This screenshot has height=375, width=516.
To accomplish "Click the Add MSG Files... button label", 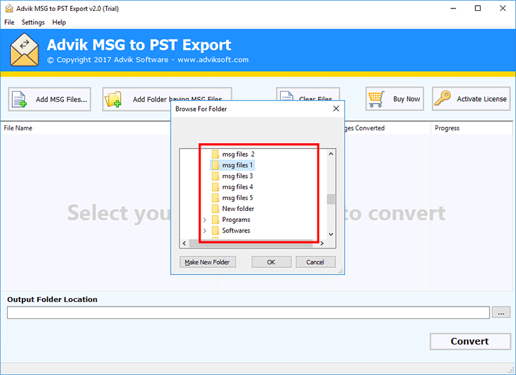I will (x=61, y=99).
